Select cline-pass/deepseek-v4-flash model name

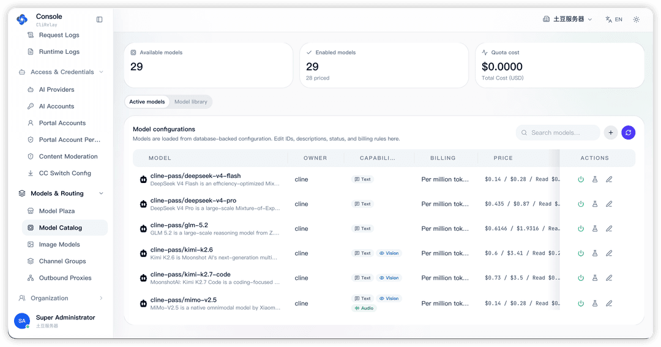coord(196,176)
